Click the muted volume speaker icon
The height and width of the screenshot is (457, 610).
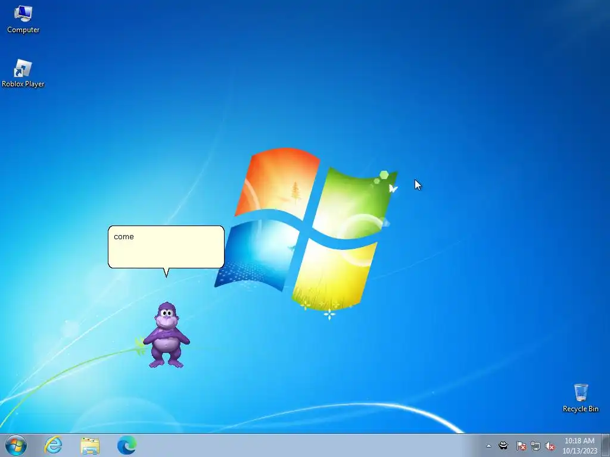[550, 446]
